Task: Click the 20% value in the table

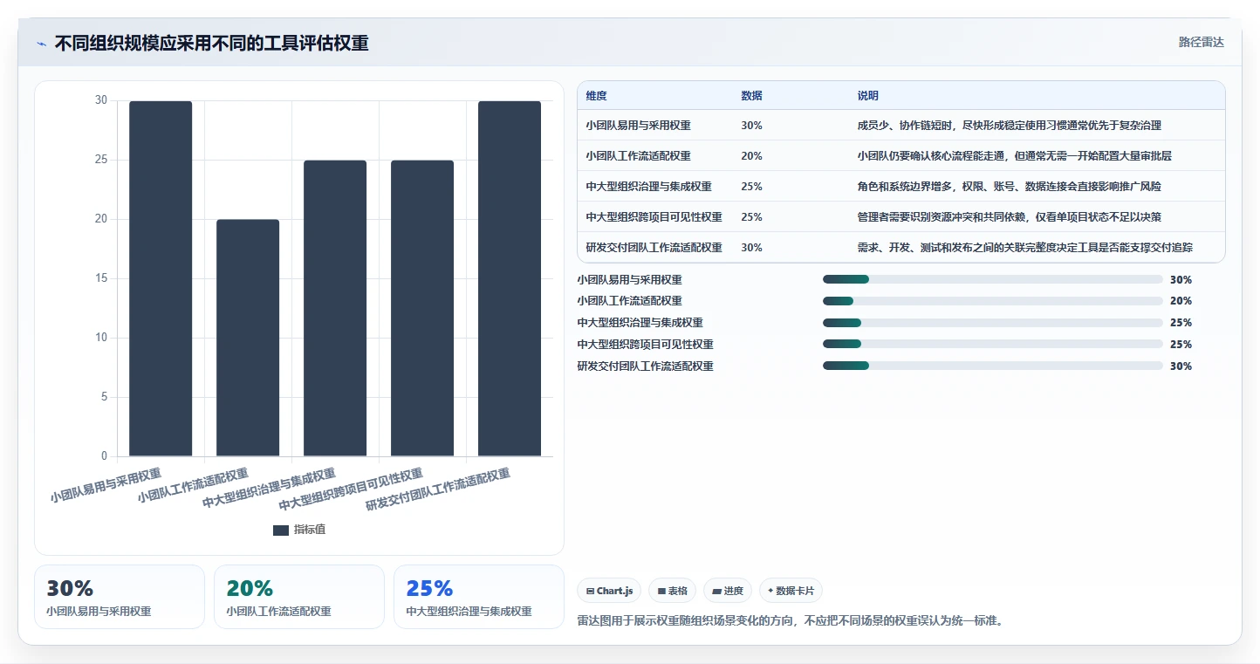Action: [751, 156]
